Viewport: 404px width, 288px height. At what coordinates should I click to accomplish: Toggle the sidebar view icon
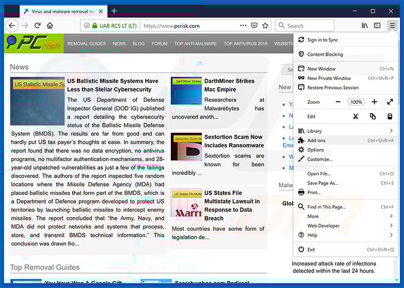click(x=377, y=26)
